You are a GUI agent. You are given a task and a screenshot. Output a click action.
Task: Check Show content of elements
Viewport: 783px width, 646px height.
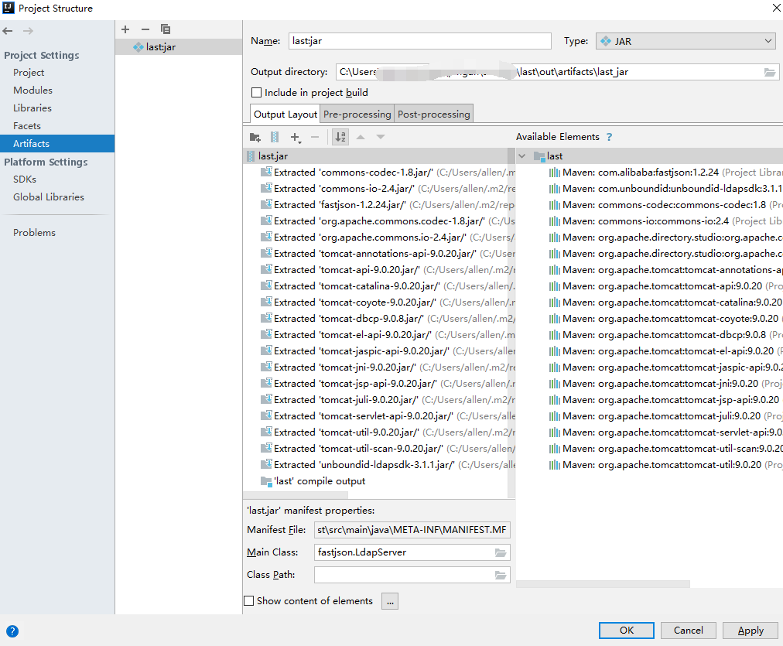(x=249, y=600)
